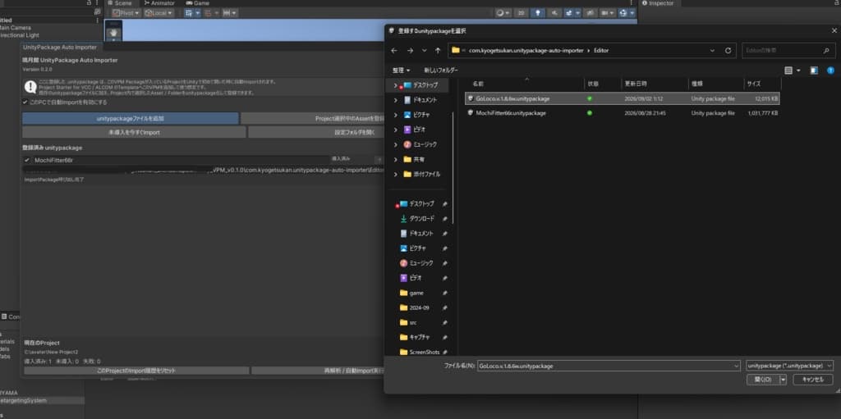This screenshot has width=841, height=419.
Task: Expand the ミュージック tree node
Action: pos(396,144)
